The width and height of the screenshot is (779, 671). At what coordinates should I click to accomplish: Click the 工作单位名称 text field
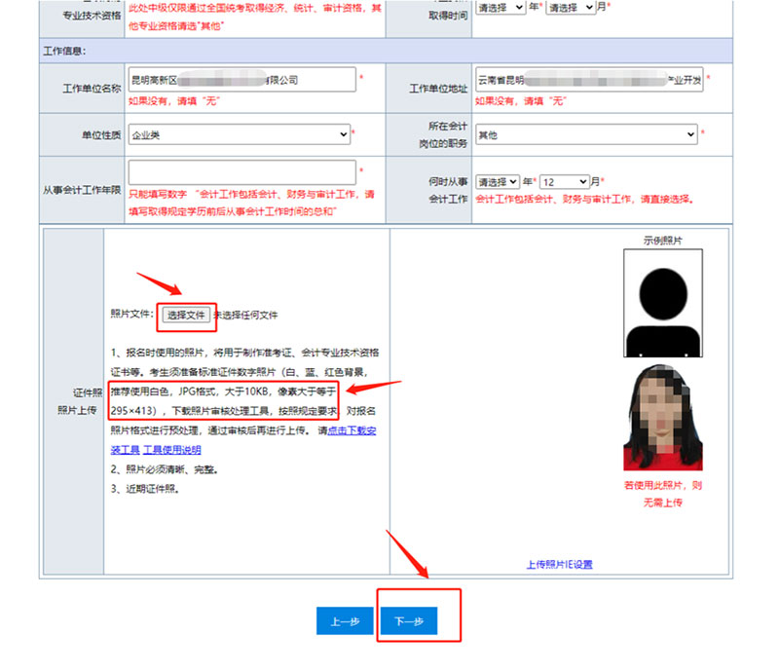coord(241,80)
